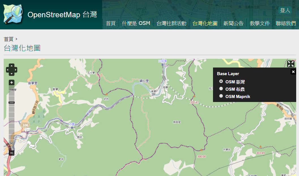
Task: Pan the map right with the right arrow
Action: click(16, 70)
